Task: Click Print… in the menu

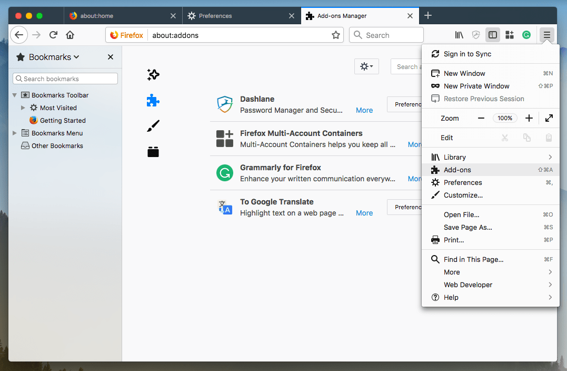Action: pyautogui.click(x=490, y=240)
